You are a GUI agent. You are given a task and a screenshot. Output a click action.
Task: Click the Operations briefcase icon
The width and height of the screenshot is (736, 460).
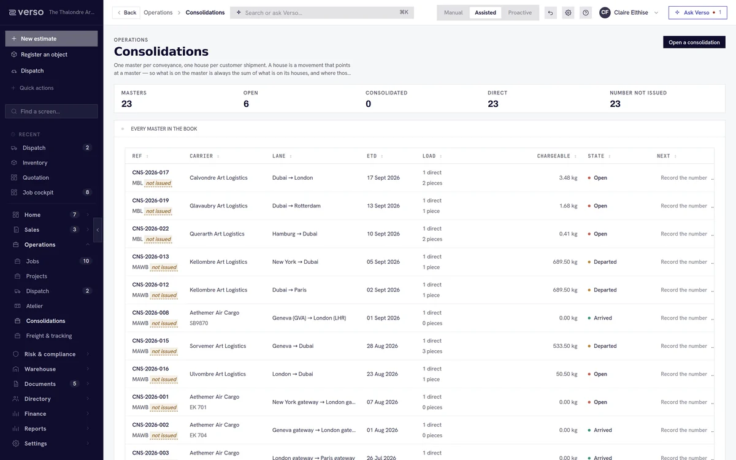[16, 245]
